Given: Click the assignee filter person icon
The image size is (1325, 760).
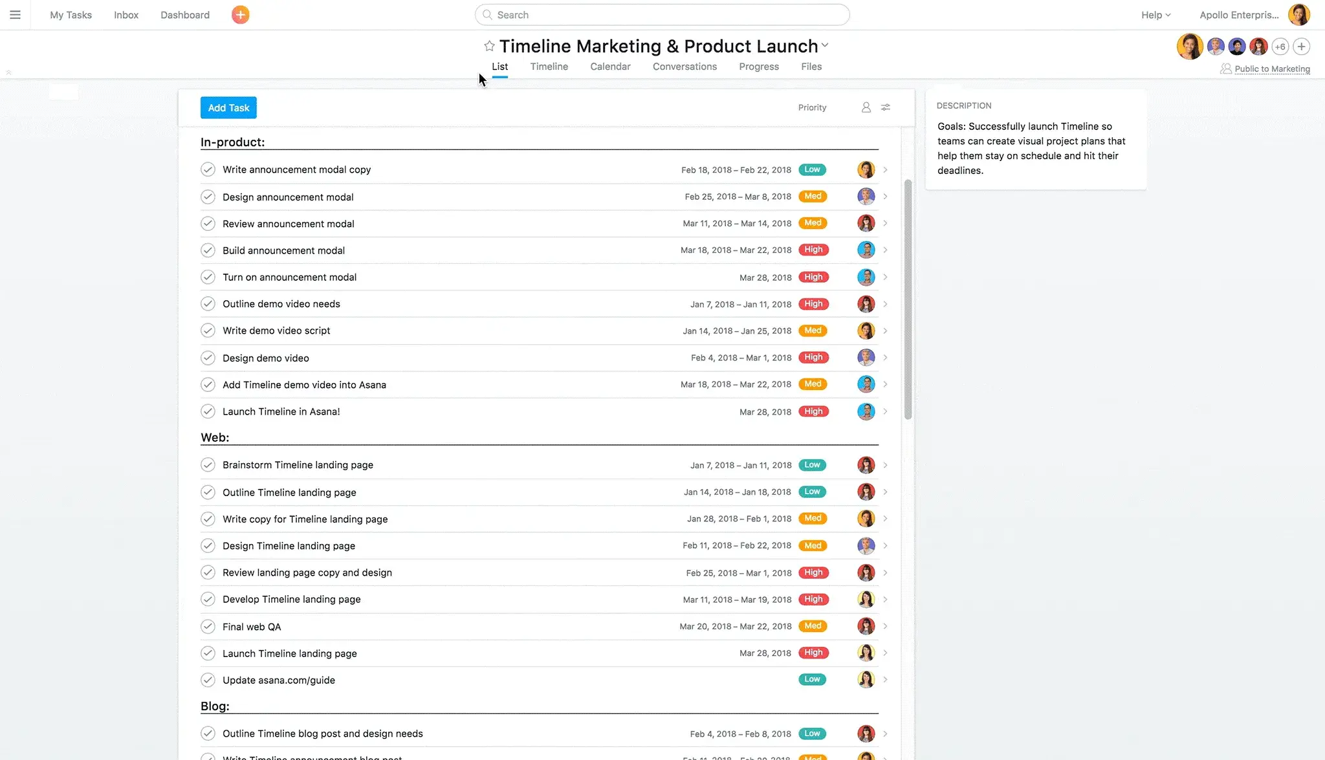Looking at the screenshot, I should tap(866, 107).
